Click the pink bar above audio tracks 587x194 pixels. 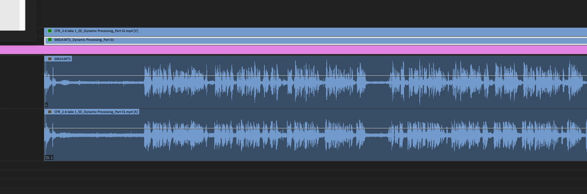[x=293, y=50]
